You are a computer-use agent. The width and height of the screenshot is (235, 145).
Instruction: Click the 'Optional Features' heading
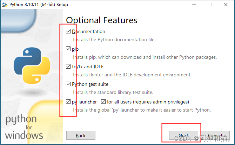(x=102, y=20)
